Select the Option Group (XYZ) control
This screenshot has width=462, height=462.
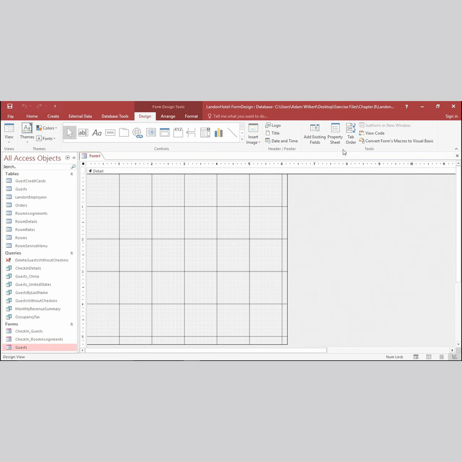[178, 133]
